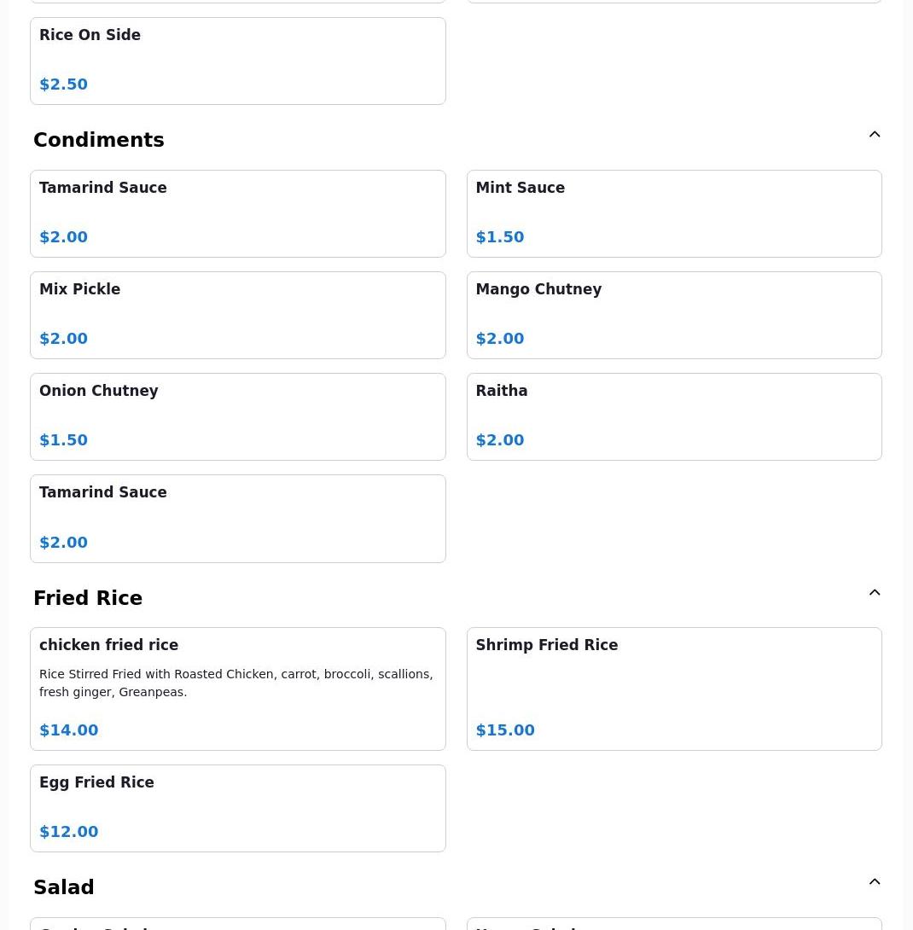Collapse the Salad section chevron
Screen dimensions: 913x930
(x=875, y=882)
